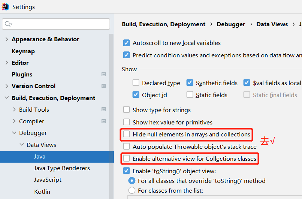Enable Hide null elements checkbox
The width and height of the screenshot is (302, 199).
(x=127, y=134)
